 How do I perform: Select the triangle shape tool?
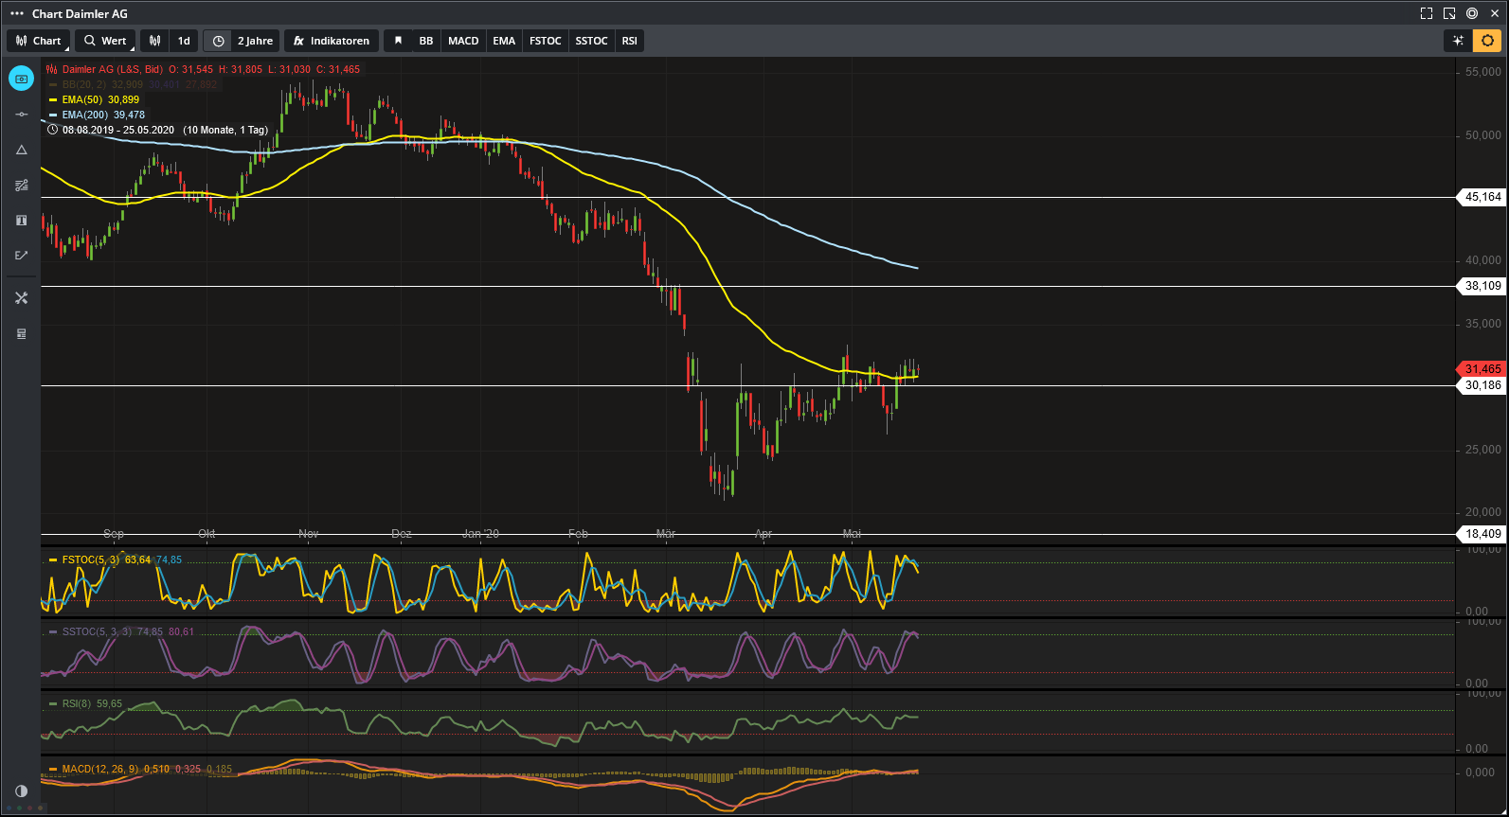click(21, 150)
